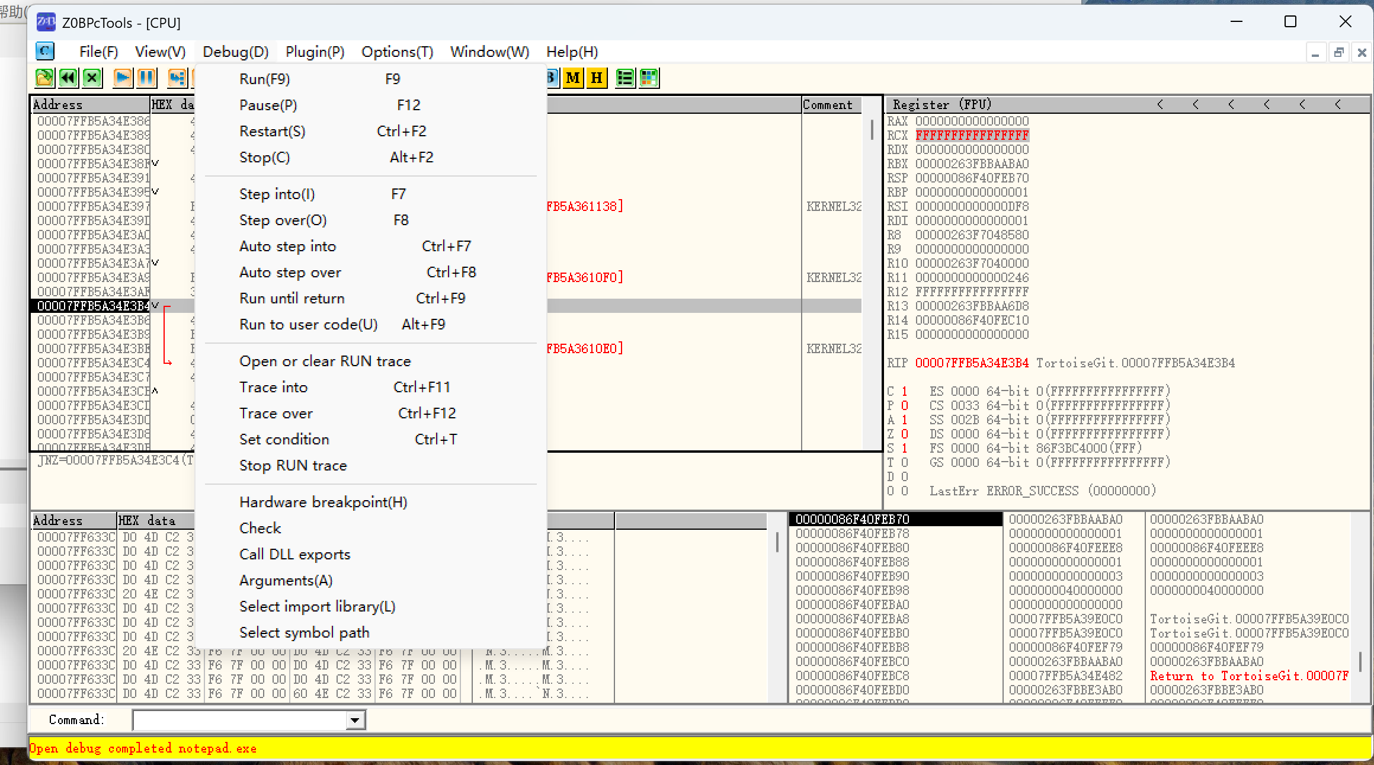This screenshot has height=765, width=1374.
Task: Click the yellow H toolbar icon
Action: point(597,78)
